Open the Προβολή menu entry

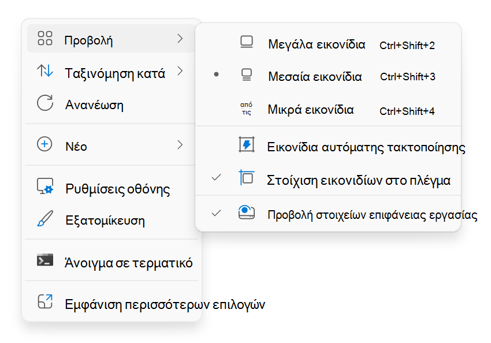coord(111,39)
